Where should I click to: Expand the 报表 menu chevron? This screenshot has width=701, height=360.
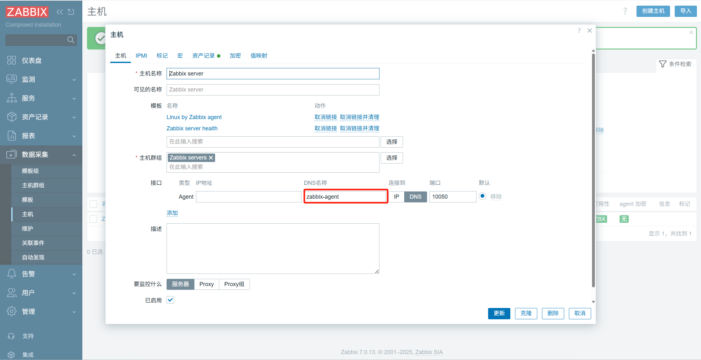74,136
